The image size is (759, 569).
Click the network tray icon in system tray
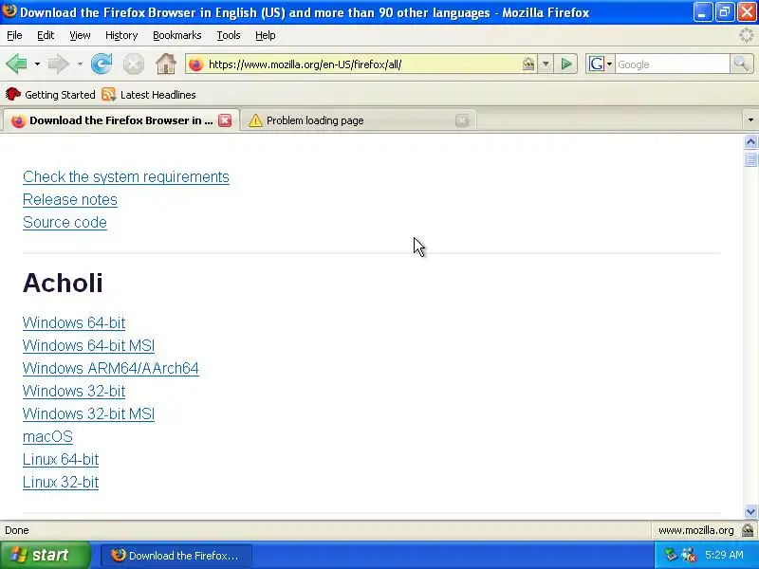click(x=671, y=555)
